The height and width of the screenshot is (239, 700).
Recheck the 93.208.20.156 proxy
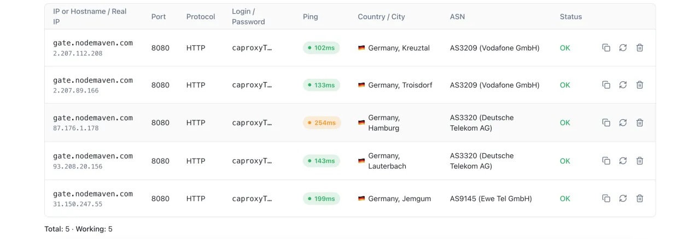pos(623,161)
